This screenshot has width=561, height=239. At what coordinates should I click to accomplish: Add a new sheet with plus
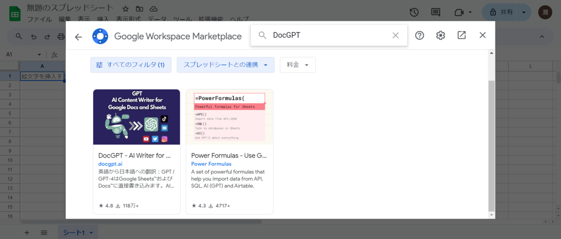click(x=27, y=232)
